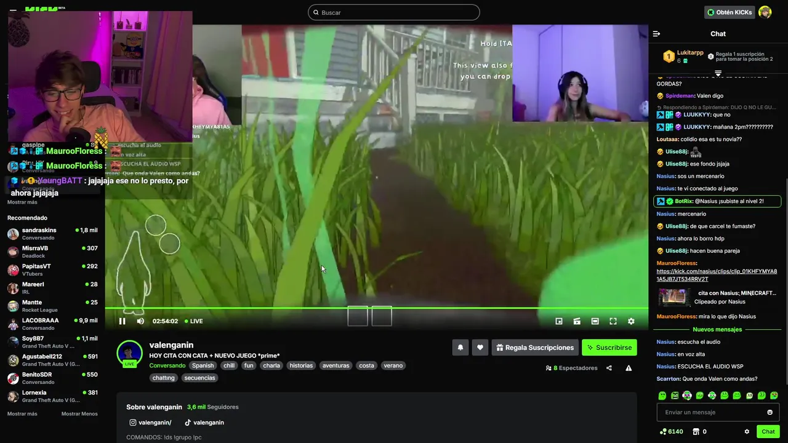Select the chill tag

[x=229, y=365]
